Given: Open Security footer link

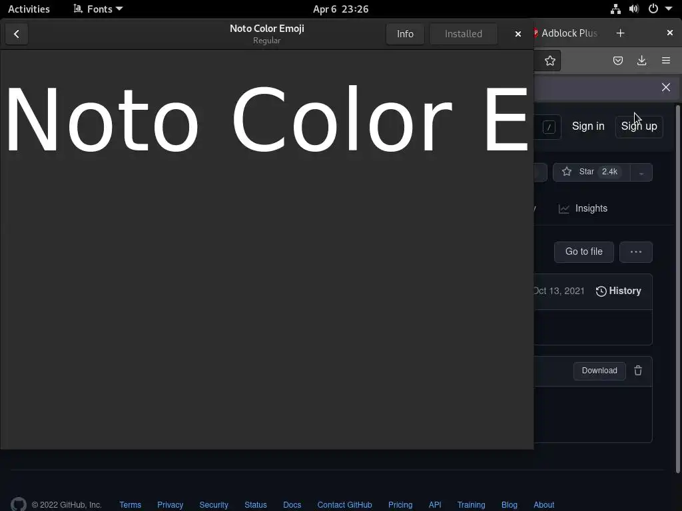Looking at the screenshot, I should (x=214, y=505).
